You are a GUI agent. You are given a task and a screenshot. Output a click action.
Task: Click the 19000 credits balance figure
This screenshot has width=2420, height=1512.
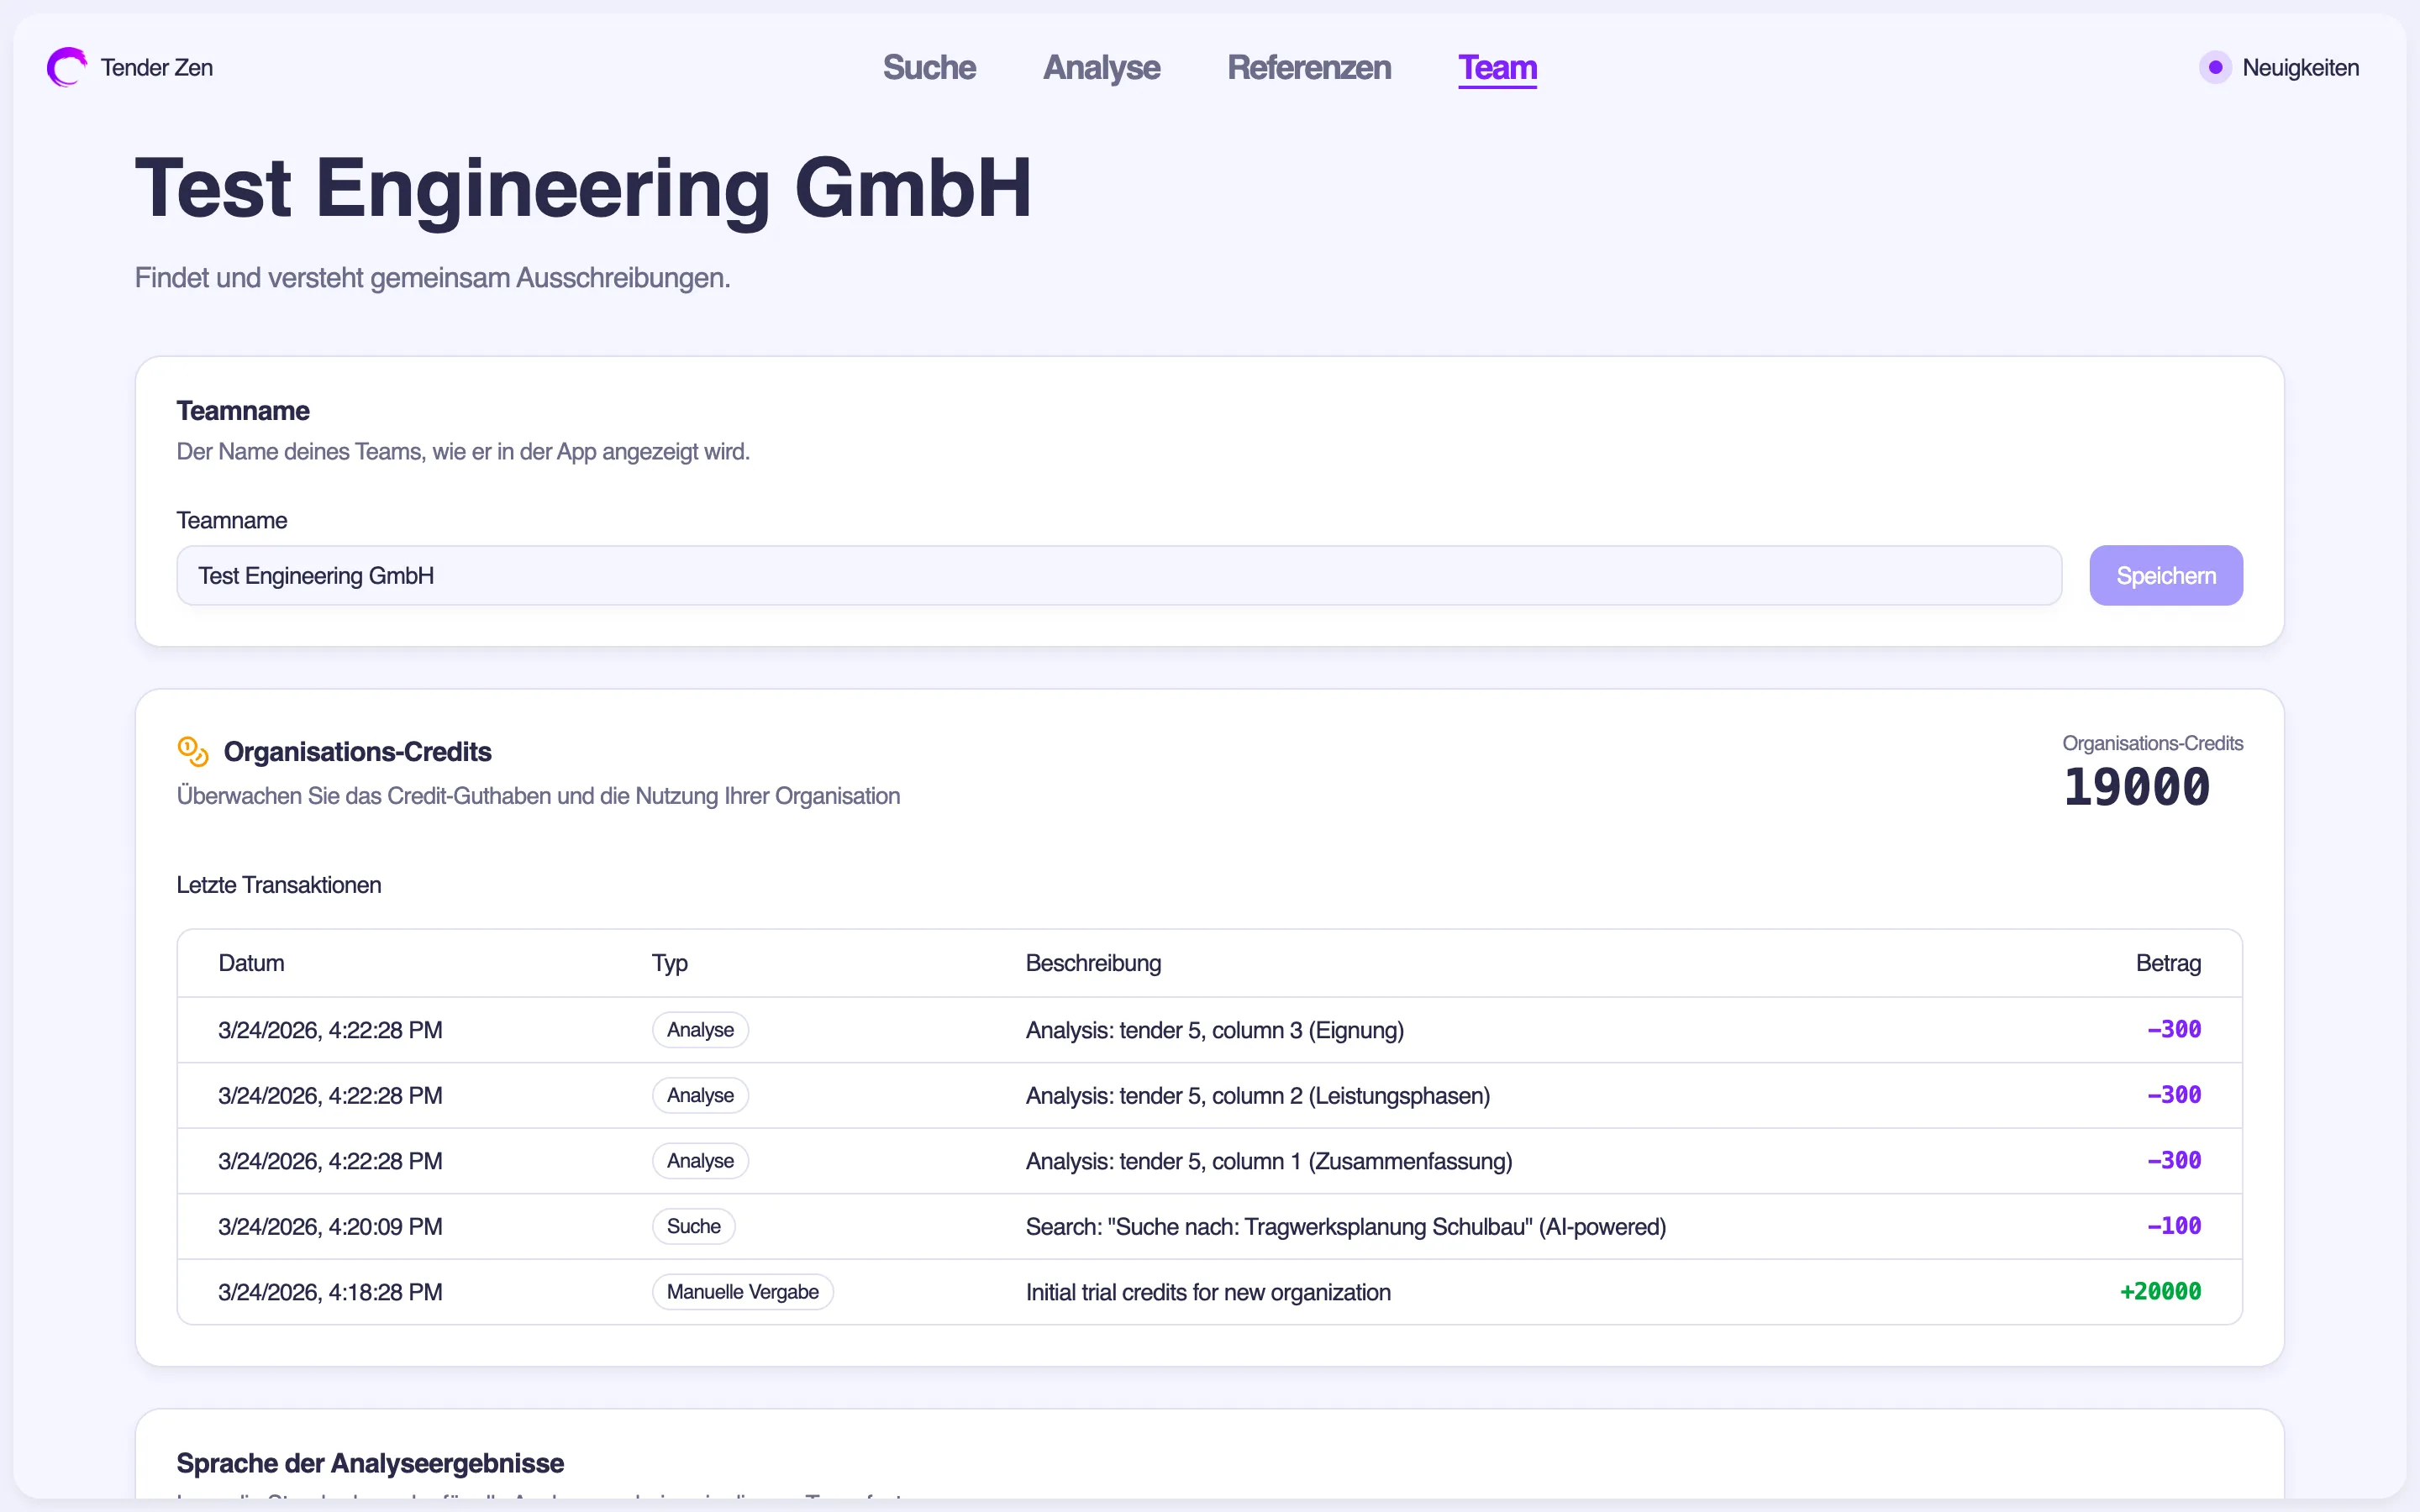click(2136, 787)
